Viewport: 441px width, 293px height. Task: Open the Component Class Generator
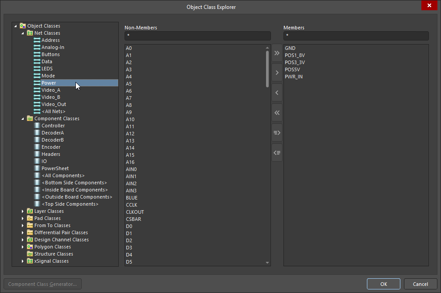click(x=42, y=284)
